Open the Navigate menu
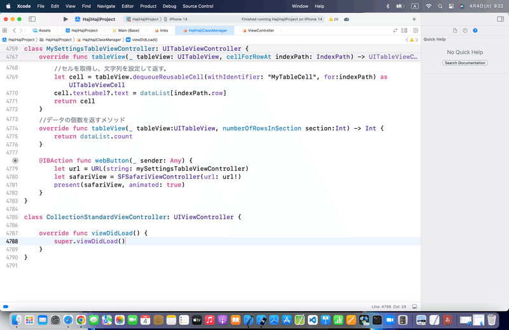 tap(106, 6)
